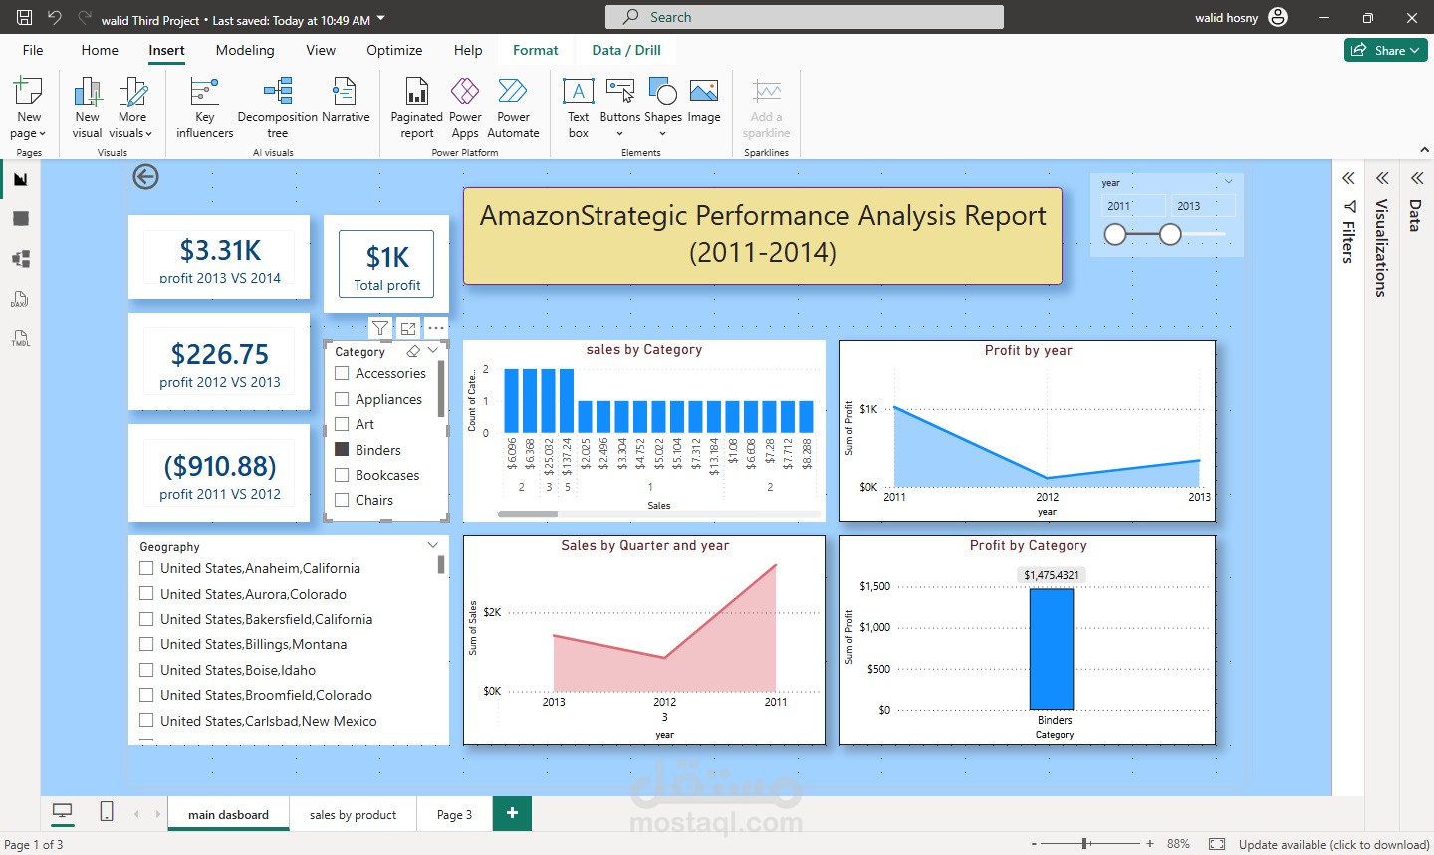Screen dimensions: 1434x855
Task: Expand Geography slicer dropdown chevron
Action: [x=433, y=545]
